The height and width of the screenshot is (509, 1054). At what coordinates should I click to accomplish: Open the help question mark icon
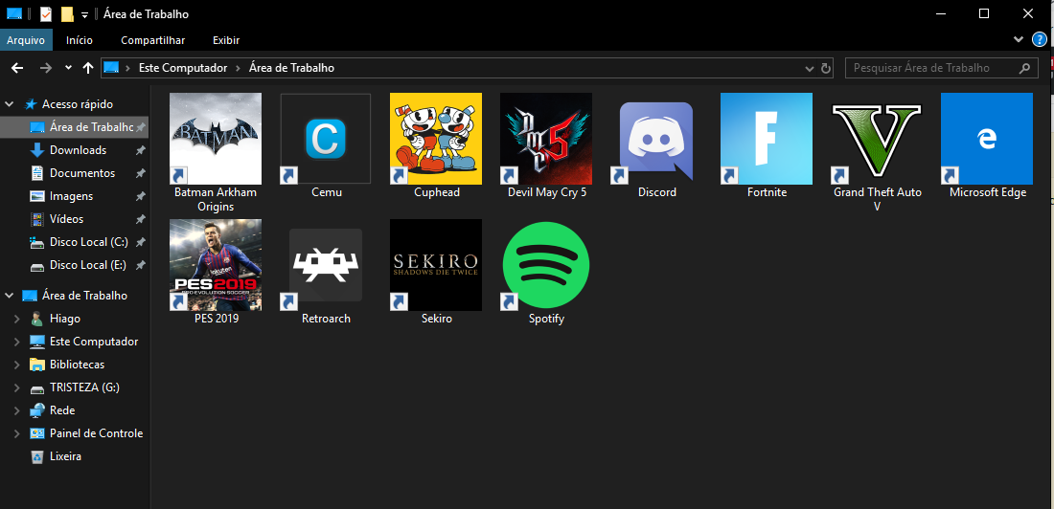coord(1040,39)
